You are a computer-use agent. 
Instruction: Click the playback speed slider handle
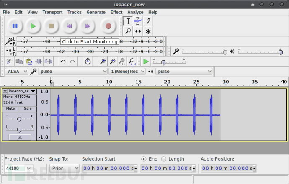[x=163, y=63]
